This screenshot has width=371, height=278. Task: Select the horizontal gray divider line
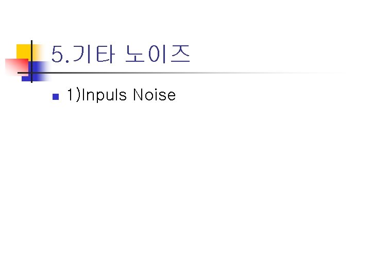tap(206, 73)
